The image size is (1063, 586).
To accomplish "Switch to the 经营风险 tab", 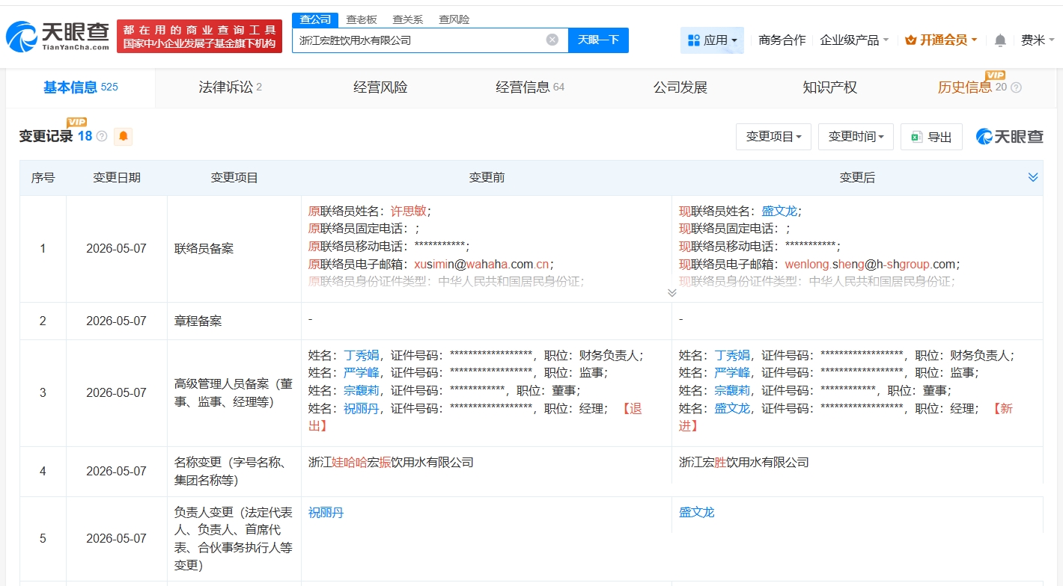I will (380, 87).
